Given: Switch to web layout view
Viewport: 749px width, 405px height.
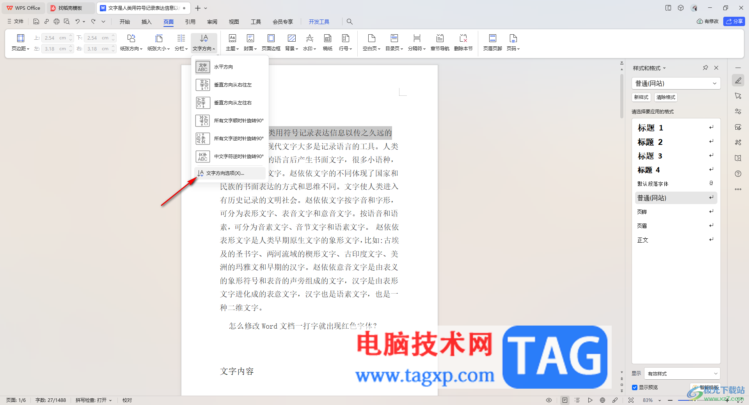Looking at the screenshot, I should coord(602,400).
